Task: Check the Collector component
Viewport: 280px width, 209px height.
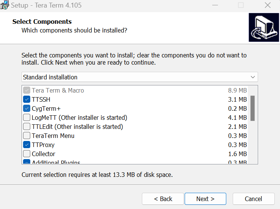Action: tap(26, 154)
